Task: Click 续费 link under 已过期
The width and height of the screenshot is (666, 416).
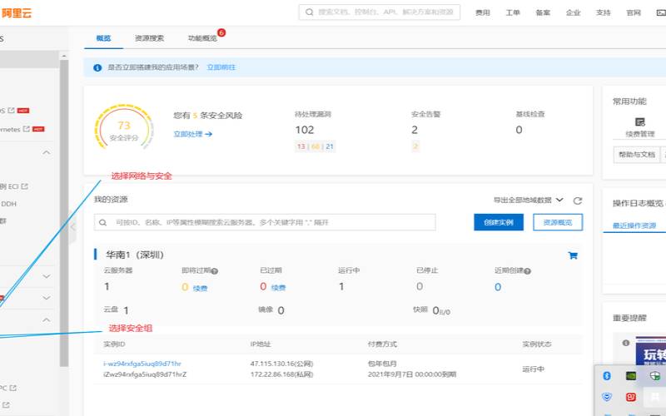Action: (278, 288)
